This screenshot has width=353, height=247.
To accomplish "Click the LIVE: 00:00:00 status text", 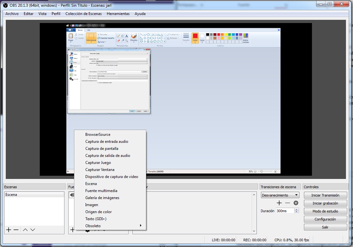I will [x=223, y=240].
